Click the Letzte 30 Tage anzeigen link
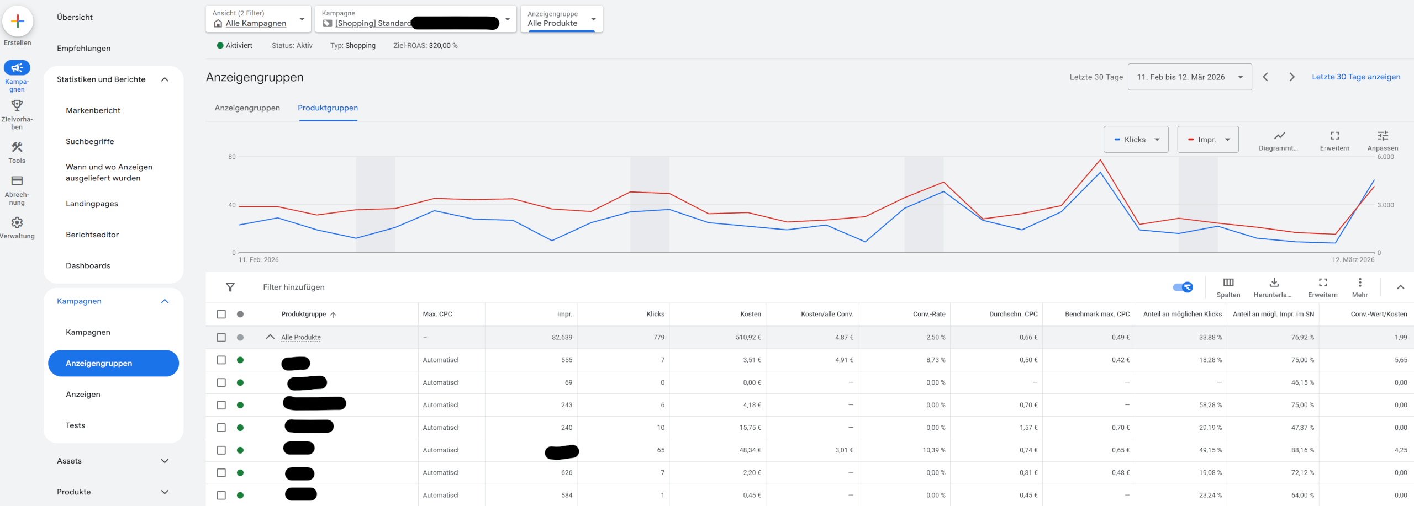This screenshot has width=1414, height=506. (1356, 77)
